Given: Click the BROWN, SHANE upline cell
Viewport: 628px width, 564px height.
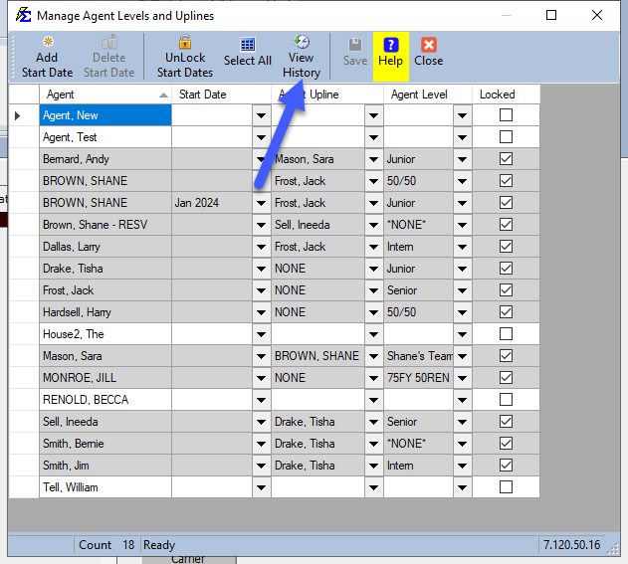Looking at the screenshot, I should point(318,356).
